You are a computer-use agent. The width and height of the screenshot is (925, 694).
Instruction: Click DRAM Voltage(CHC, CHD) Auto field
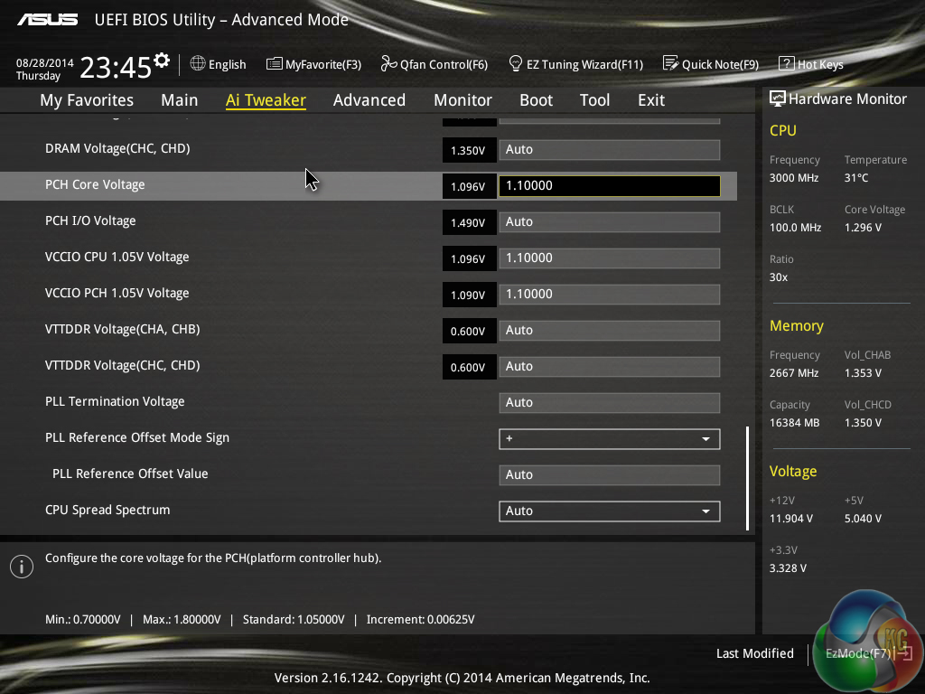pyautogui.click(x=610, y=150)
